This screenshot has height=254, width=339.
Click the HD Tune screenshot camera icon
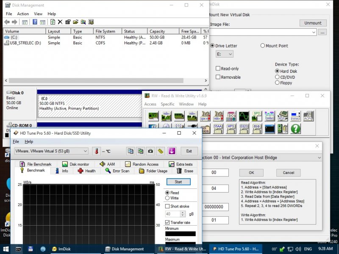(150, 151)
